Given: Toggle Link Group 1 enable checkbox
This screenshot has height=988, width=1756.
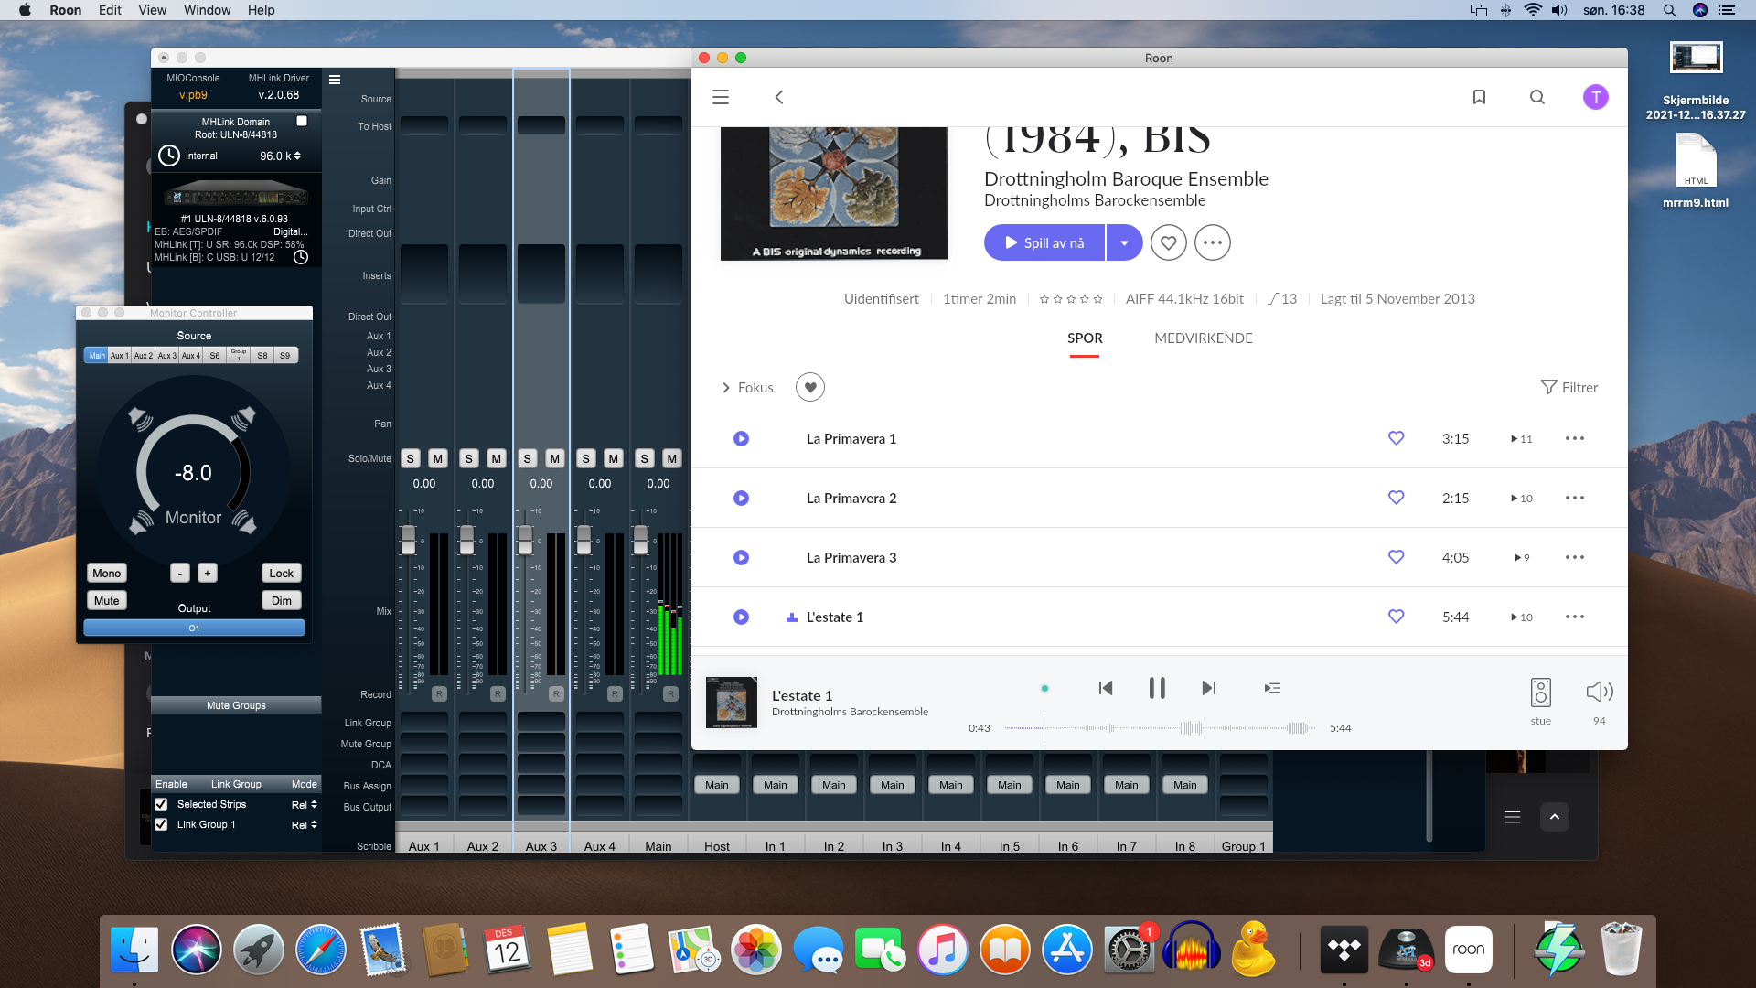Looking at the screenshot, I should (161, 824).
